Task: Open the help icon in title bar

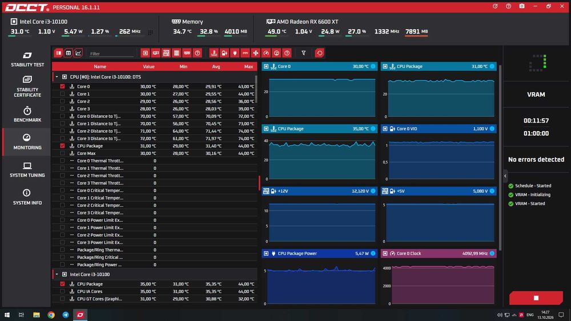Action: tap(508, 6)
